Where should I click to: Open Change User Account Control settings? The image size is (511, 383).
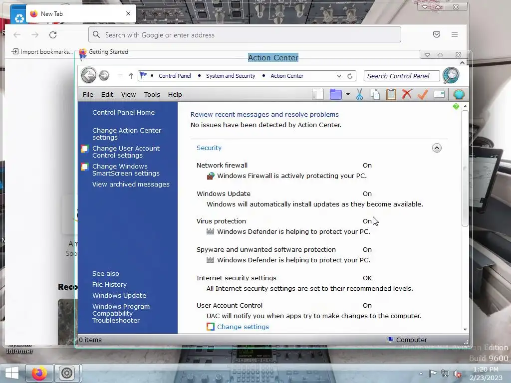[x=126, y=152]
